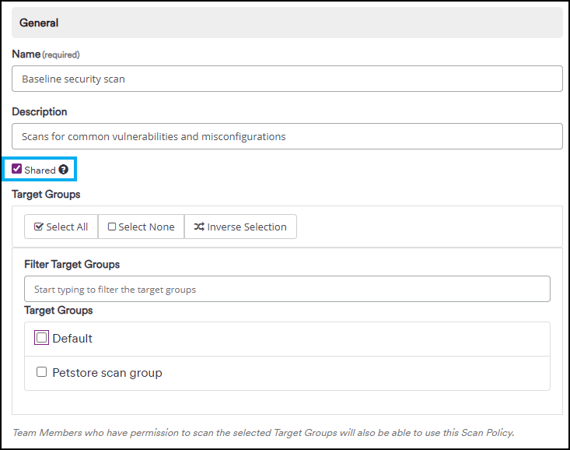Focus the Name input field
570x450 pixels.
pyautogui.click(x=287, y=79)
